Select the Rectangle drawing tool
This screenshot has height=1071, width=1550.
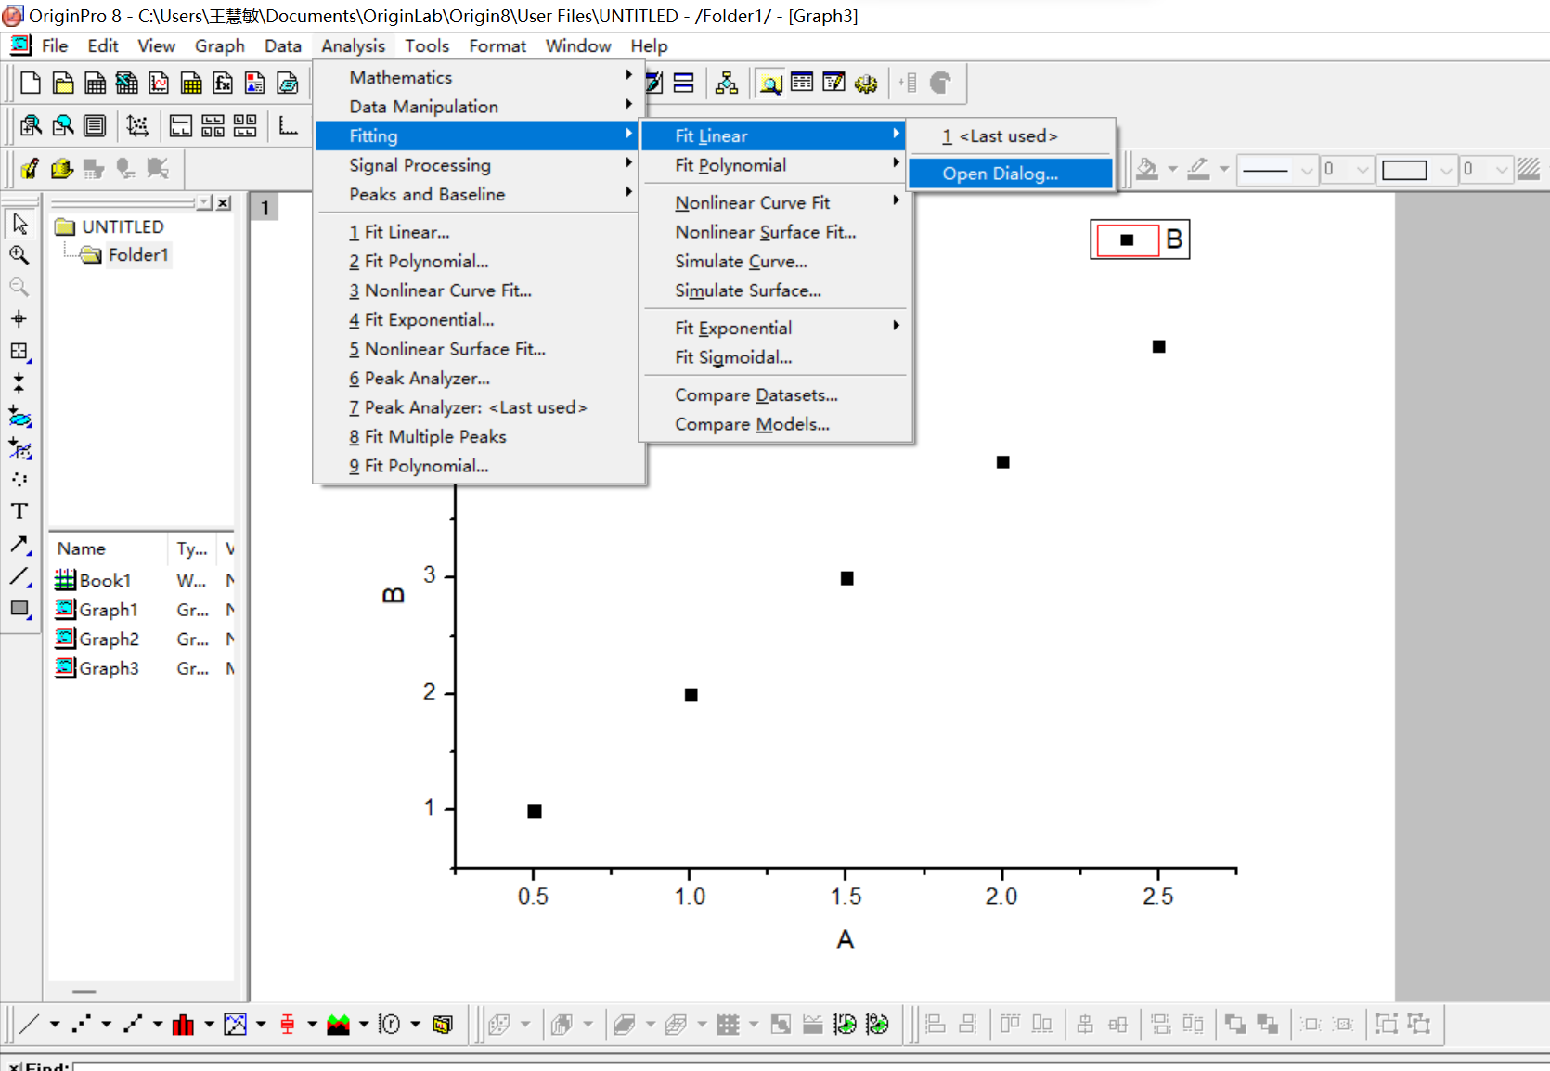point(19,609)
